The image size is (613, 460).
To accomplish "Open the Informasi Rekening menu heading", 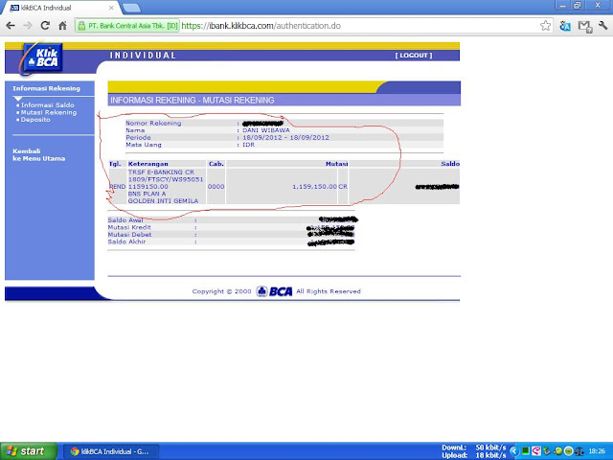I will pyautogui.click(x=47, y=88).
